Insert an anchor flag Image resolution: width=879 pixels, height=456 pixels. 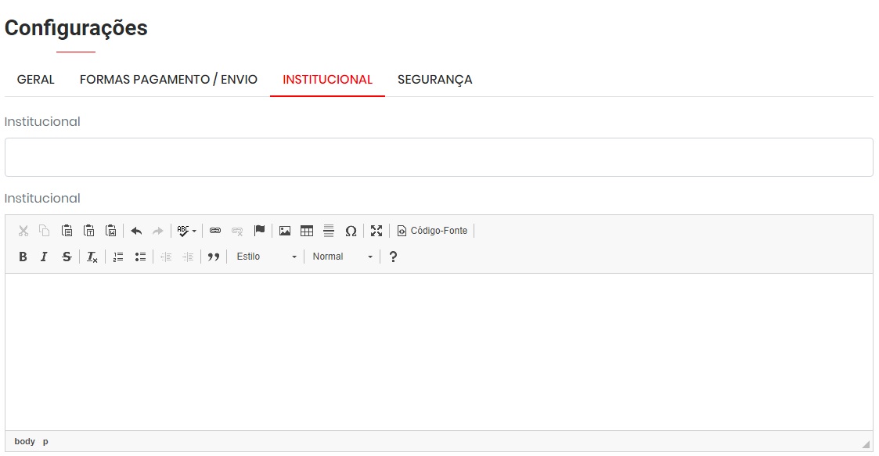coord(259,231)
